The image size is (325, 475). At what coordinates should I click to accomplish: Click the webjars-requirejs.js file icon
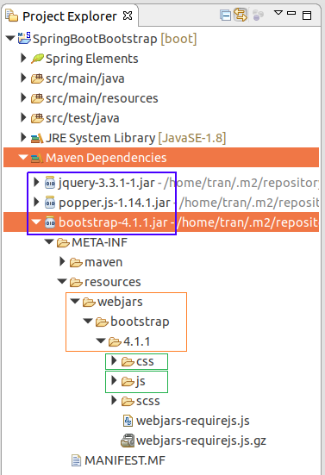coord(128,421)
